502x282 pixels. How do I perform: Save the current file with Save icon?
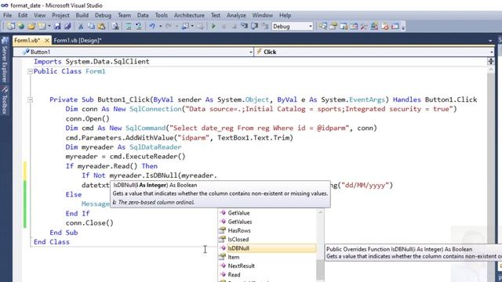pos(57,26)
